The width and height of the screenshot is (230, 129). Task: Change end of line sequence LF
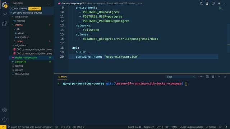pyautogui.click(x=167, y=127)
